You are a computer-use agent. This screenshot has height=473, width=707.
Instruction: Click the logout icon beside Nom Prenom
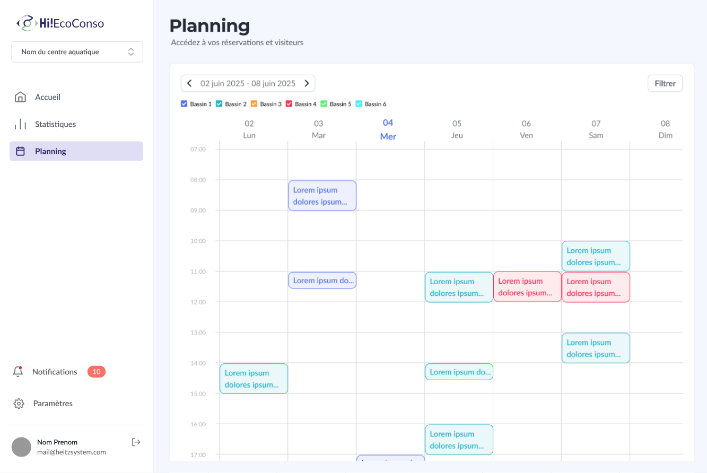click(x=136, y=442)
